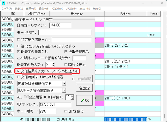Click the UDPアドレス field 127.0.0.1
This screenshot has width=167, height=122.
tap(55, 105)
